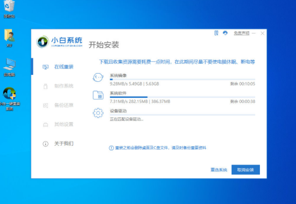Click the 重装之前会删除桌面及C盘文件 notice
The image size is (296, 204).
(161, 148)
